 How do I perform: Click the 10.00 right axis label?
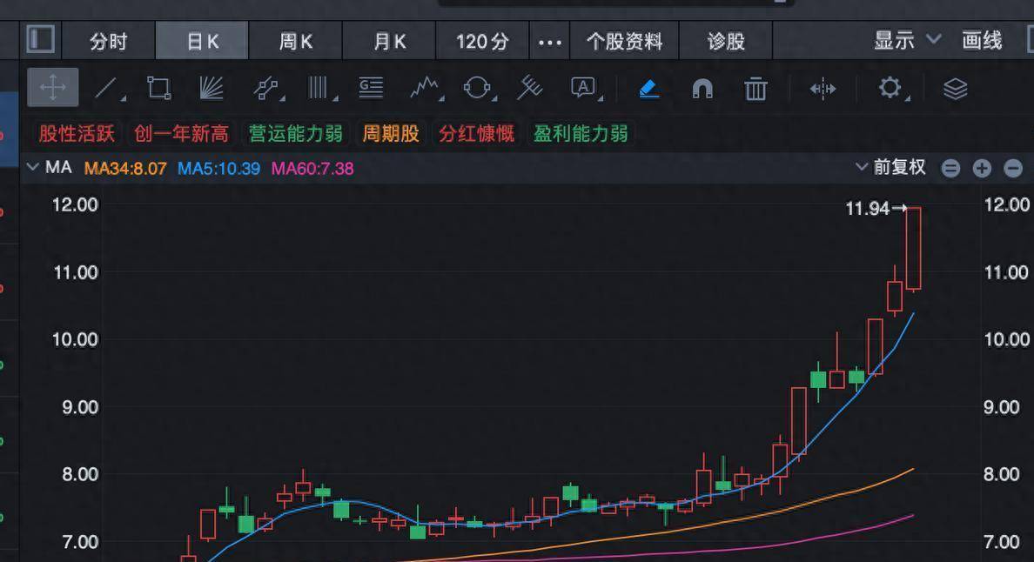pyautogui.click(x=1006, y=339)
